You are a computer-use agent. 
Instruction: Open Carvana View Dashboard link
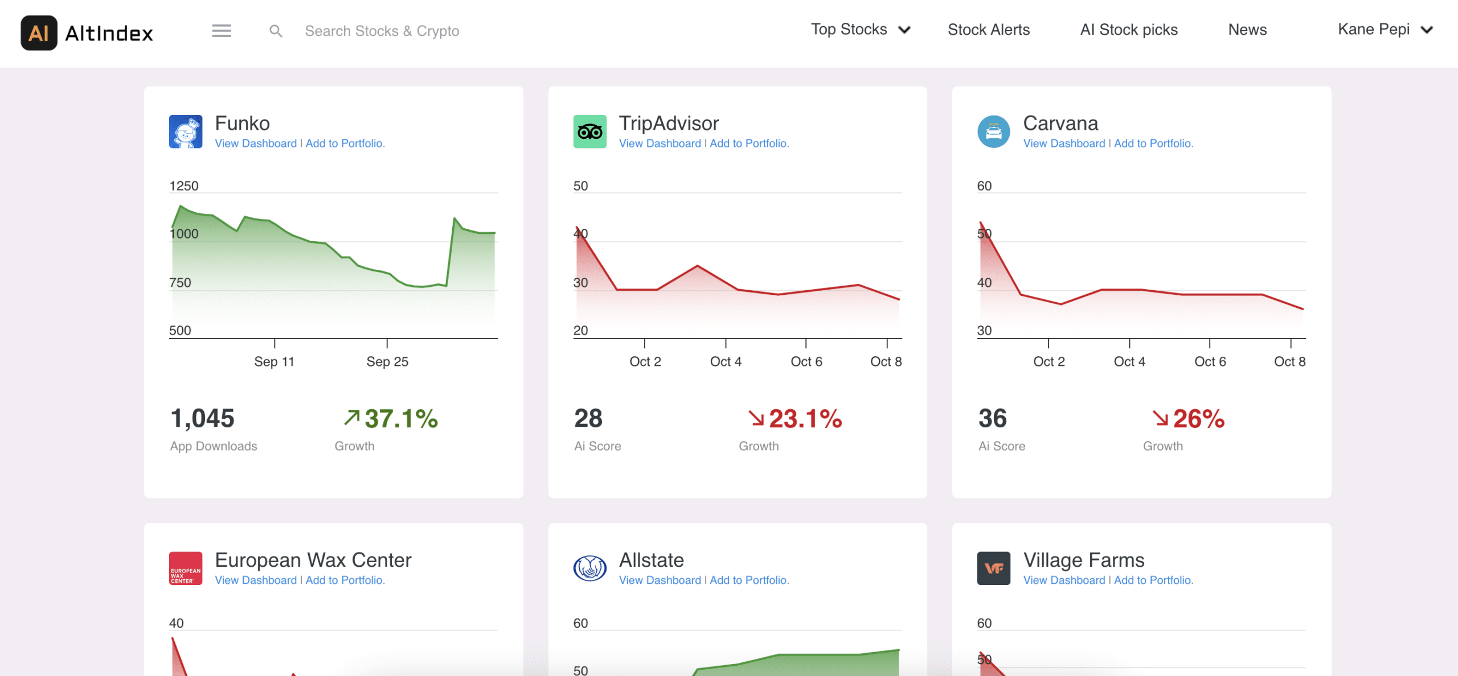pyautogui.click(x=1064, y=143)
